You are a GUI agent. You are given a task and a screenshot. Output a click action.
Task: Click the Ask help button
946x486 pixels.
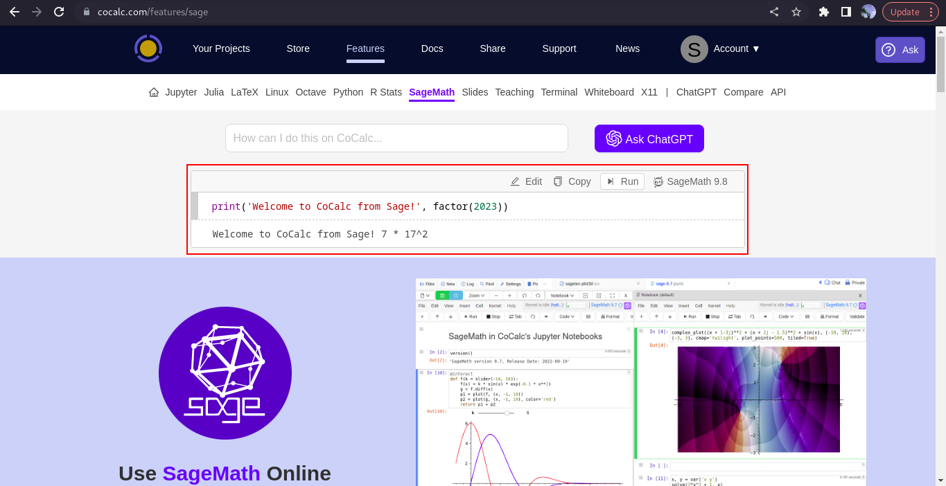coord(900,50)
